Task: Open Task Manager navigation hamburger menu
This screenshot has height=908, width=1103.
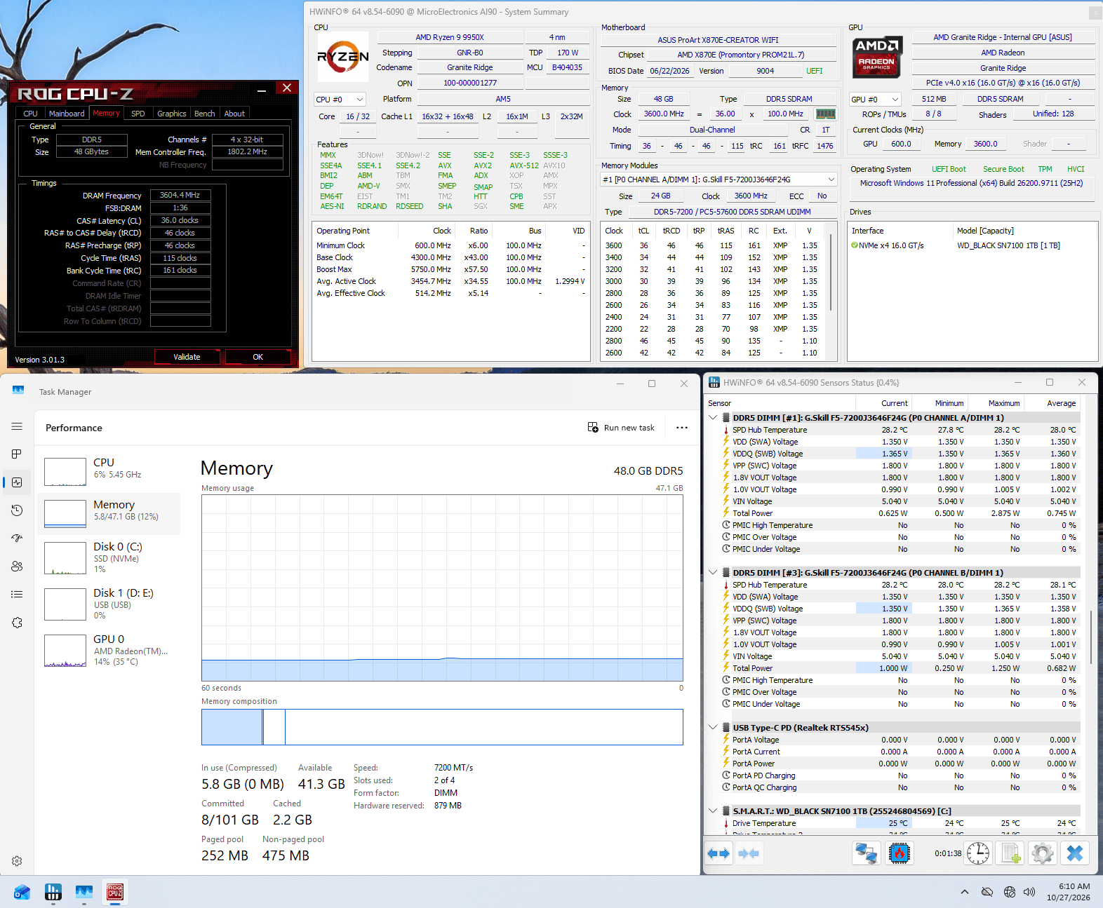Action: click(17, 426)
